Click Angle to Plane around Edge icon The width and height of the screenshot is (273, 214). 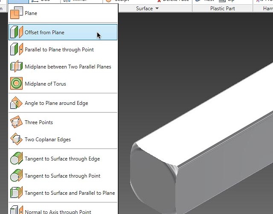tap(17, 103)
